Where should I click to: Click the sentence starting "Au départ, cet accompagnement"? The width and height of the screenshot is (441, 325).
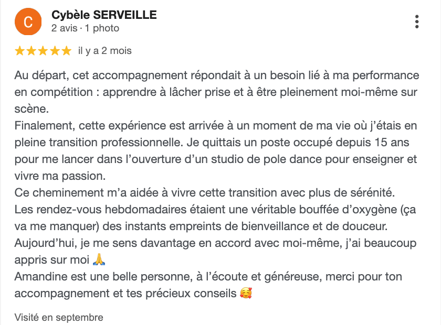click(157, 75)
